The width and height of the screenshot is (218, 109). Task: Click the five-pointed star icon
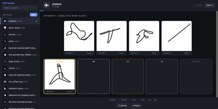5,55
